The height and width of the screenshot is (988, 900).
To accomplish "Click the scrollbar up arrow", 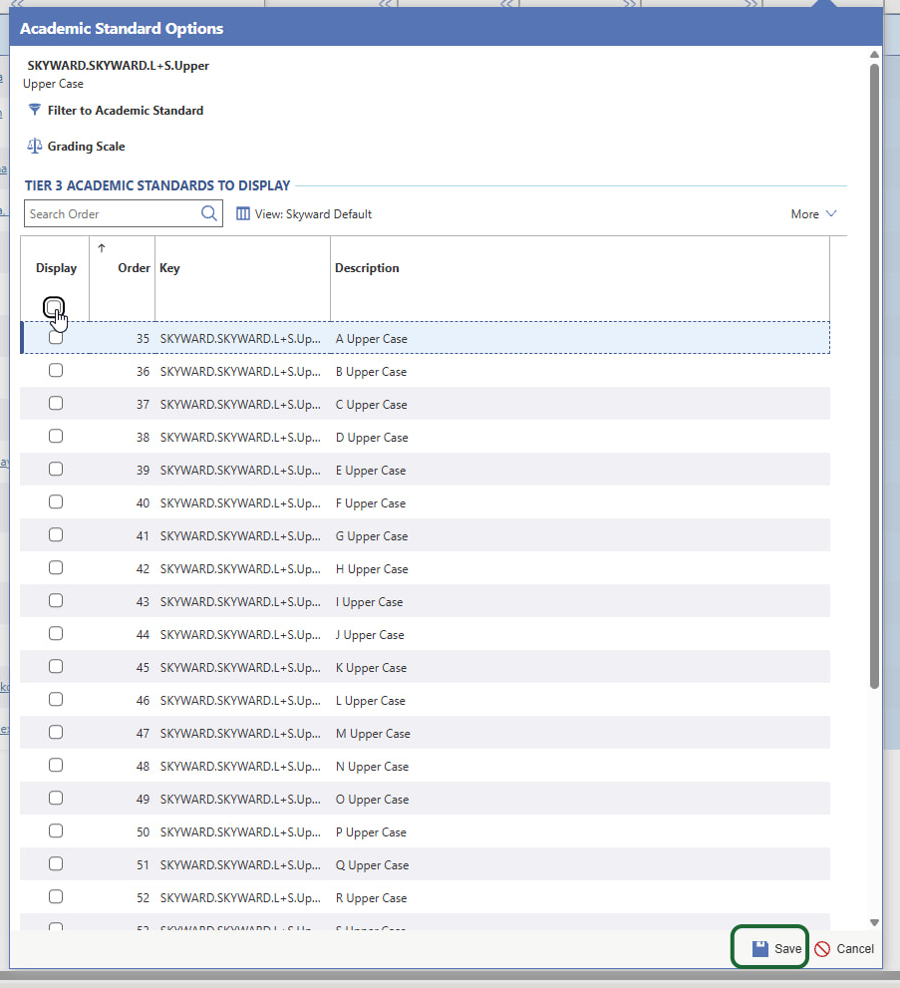I will [874, 54].
